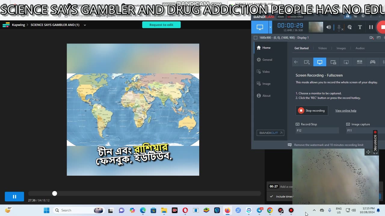Screen dimensions: 385x216
Task: Click the back arrow in mode selector
Action: pyautogui.click(x=296, y=62)
